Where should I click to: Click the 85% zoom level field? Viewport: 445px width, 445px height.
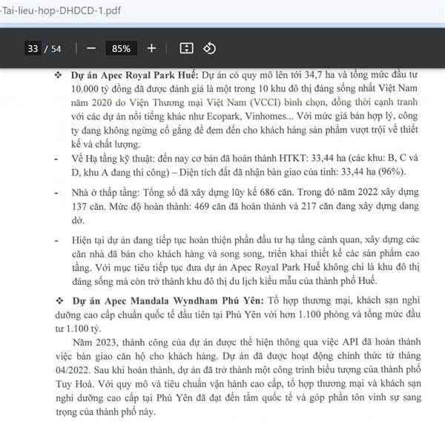tap(121, 48)
